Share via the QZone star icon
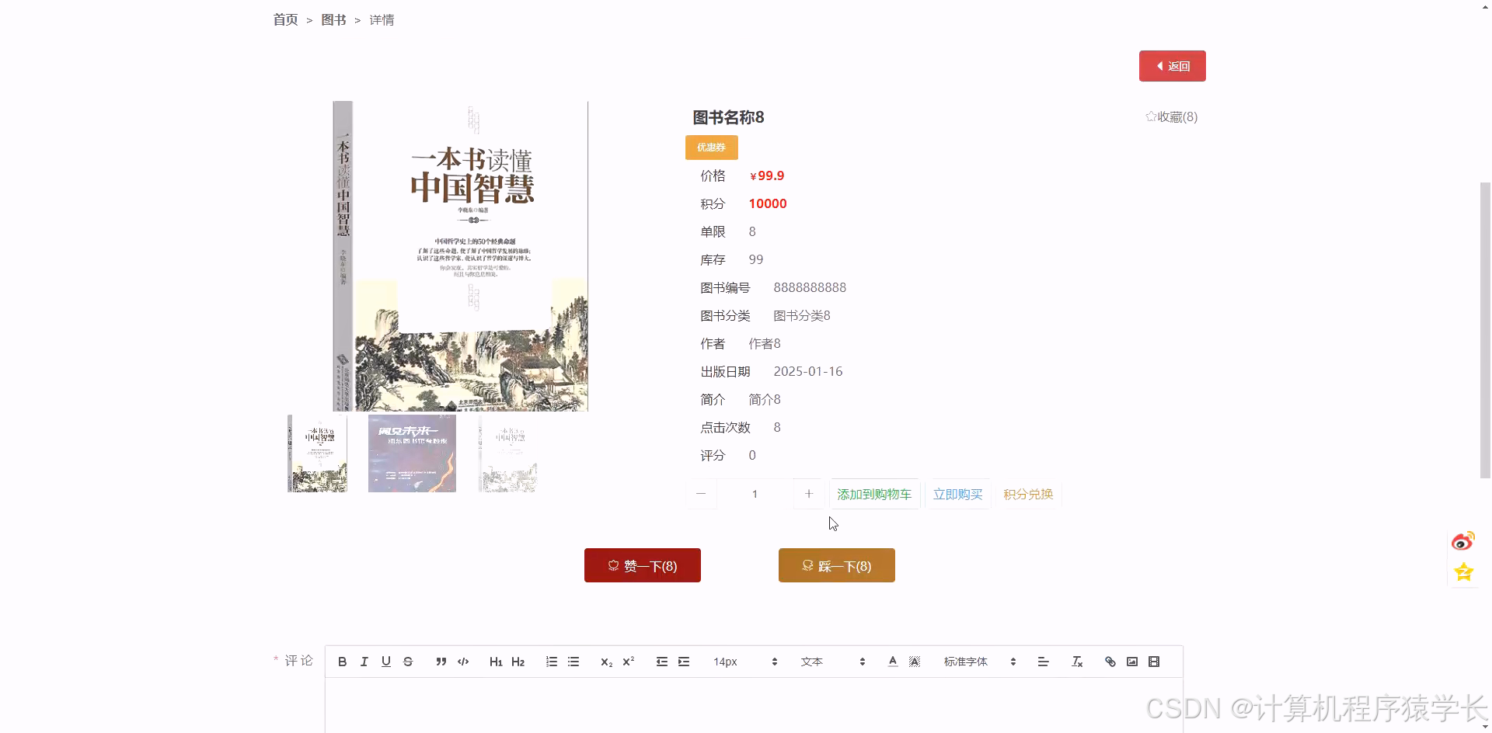Viewport: 1492px width, 733px height. [x=1463, y=572]
